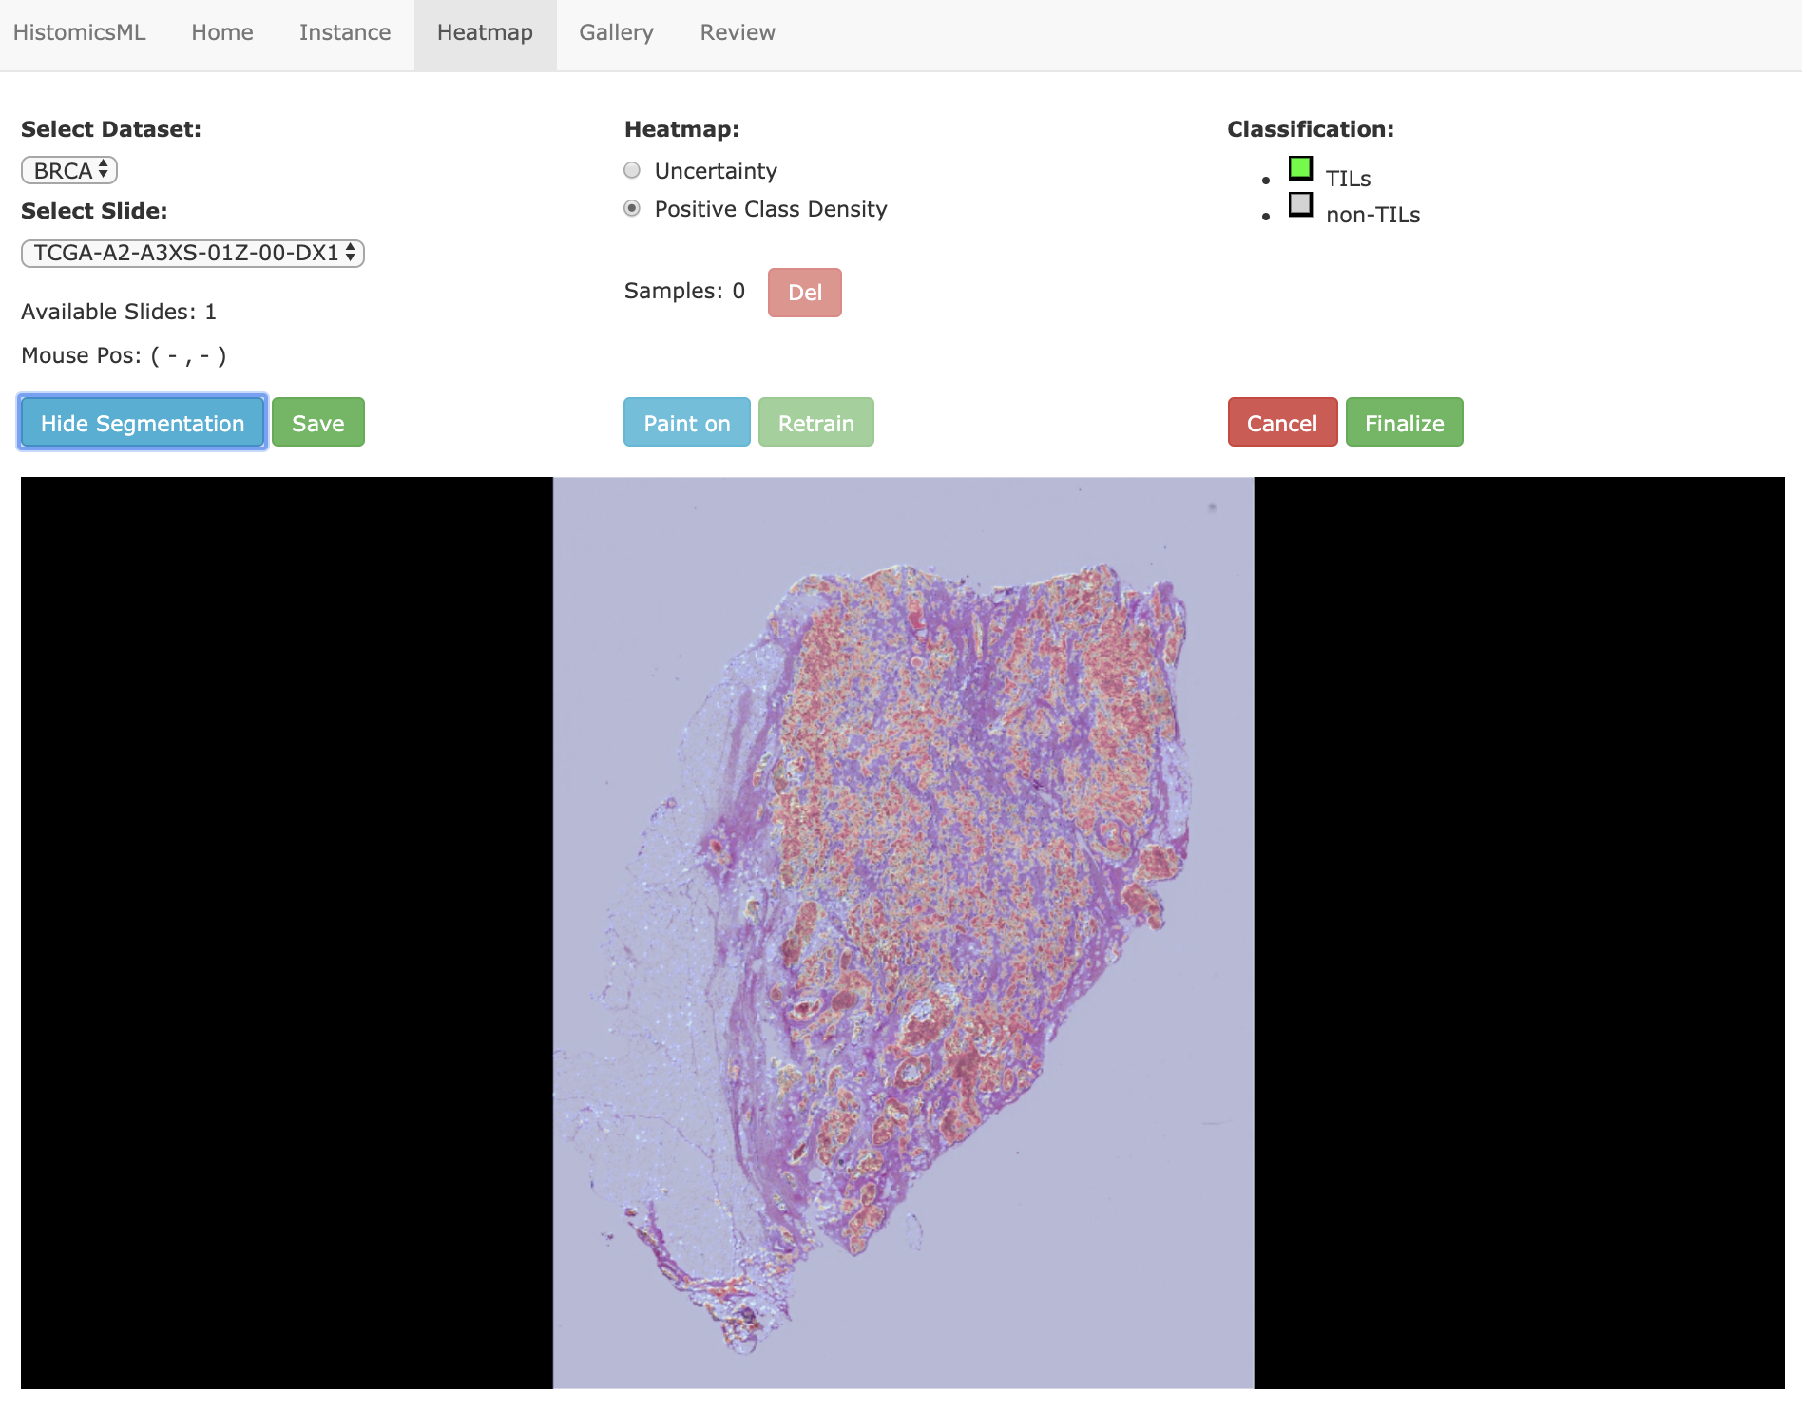Click the green TILs color swatch
This screenshot has width=1802, height=1410.
coord(1301,168)
